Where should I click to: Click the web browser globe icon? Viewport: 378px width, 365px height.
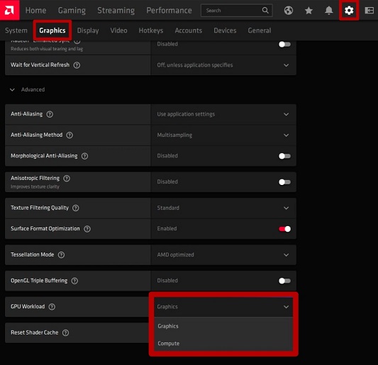(x=289, y=11)
